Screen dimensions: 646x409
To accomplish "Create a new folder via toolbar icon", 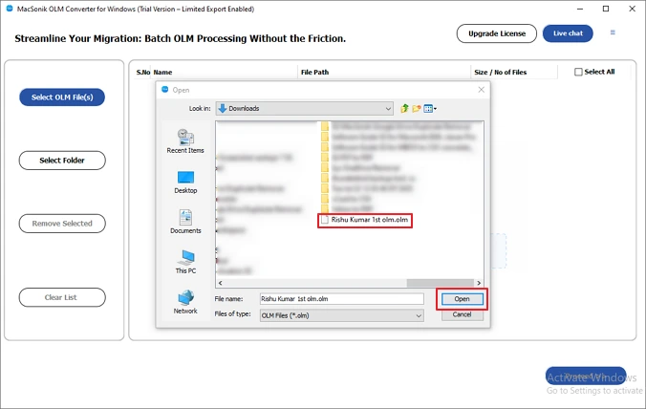I will point(416,108).
